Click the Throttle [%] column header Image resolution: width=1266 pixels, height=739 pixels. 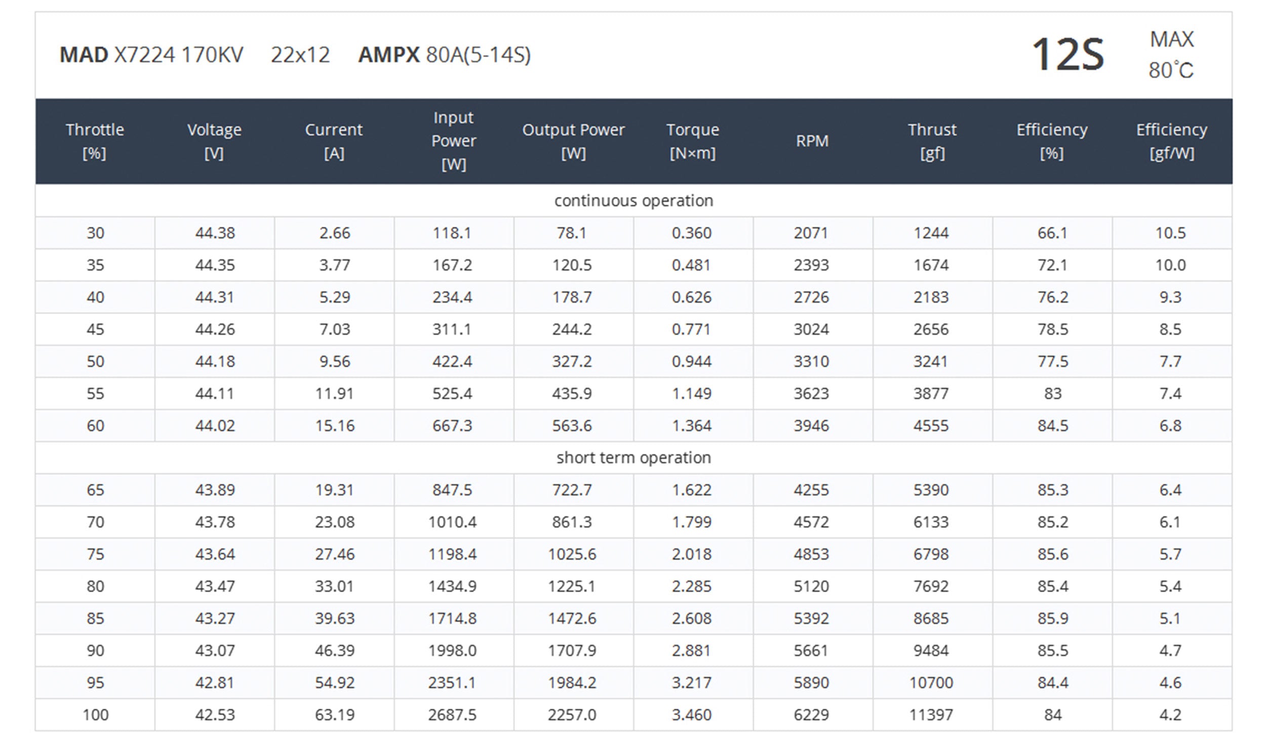[95, 141]
